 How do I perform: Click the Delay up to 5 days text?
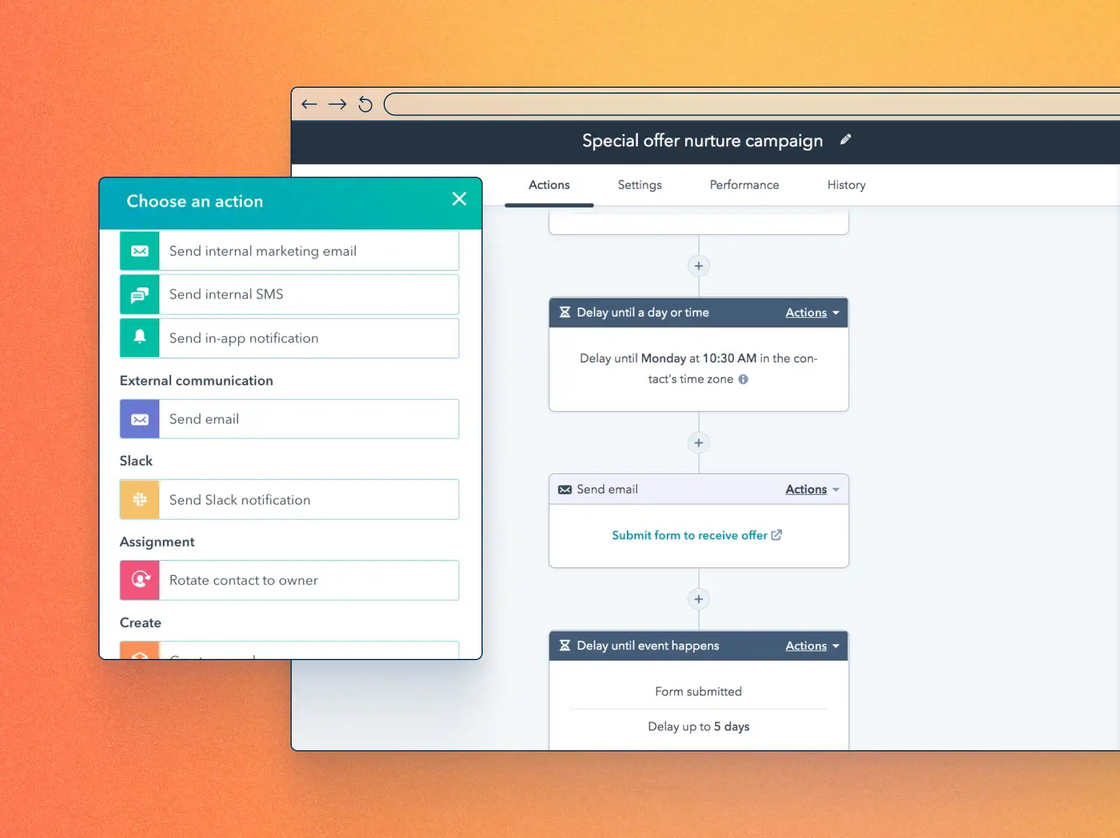pos(698,727)
